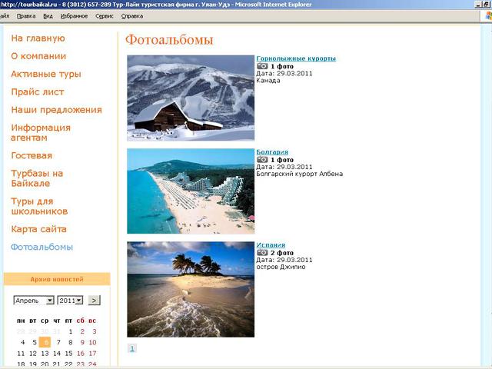492x369 pixels.
Task: Follow the Испания album link
Action: [x=271, y=245]
